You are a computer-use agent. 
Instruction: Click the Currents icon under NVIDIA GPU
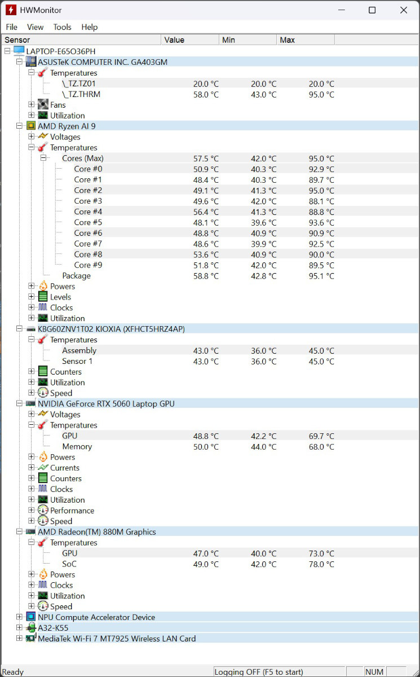coord(43,468)
